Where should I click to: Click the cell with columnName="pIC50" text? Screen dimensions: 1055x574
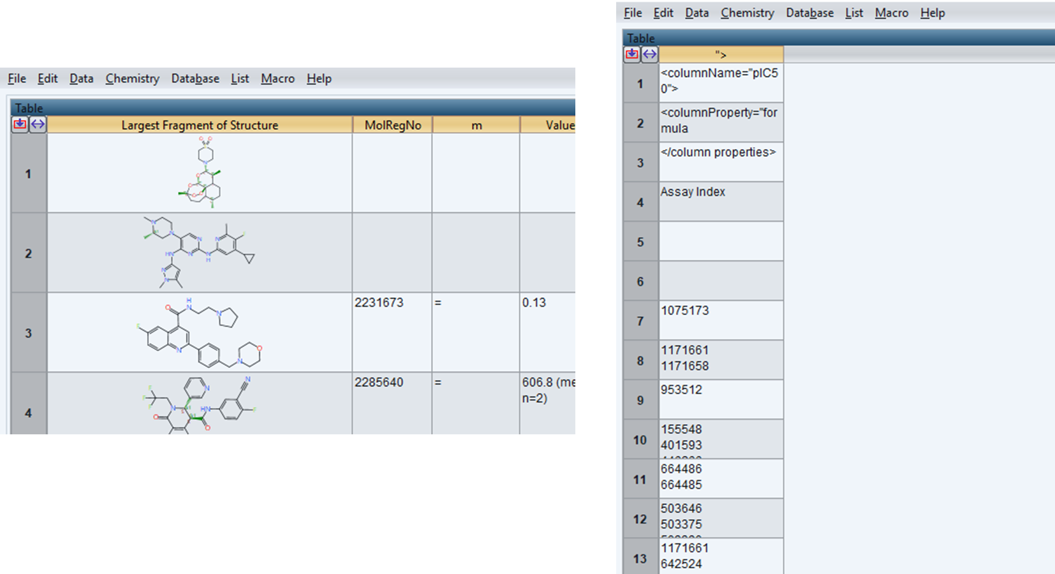coord(721,82)
